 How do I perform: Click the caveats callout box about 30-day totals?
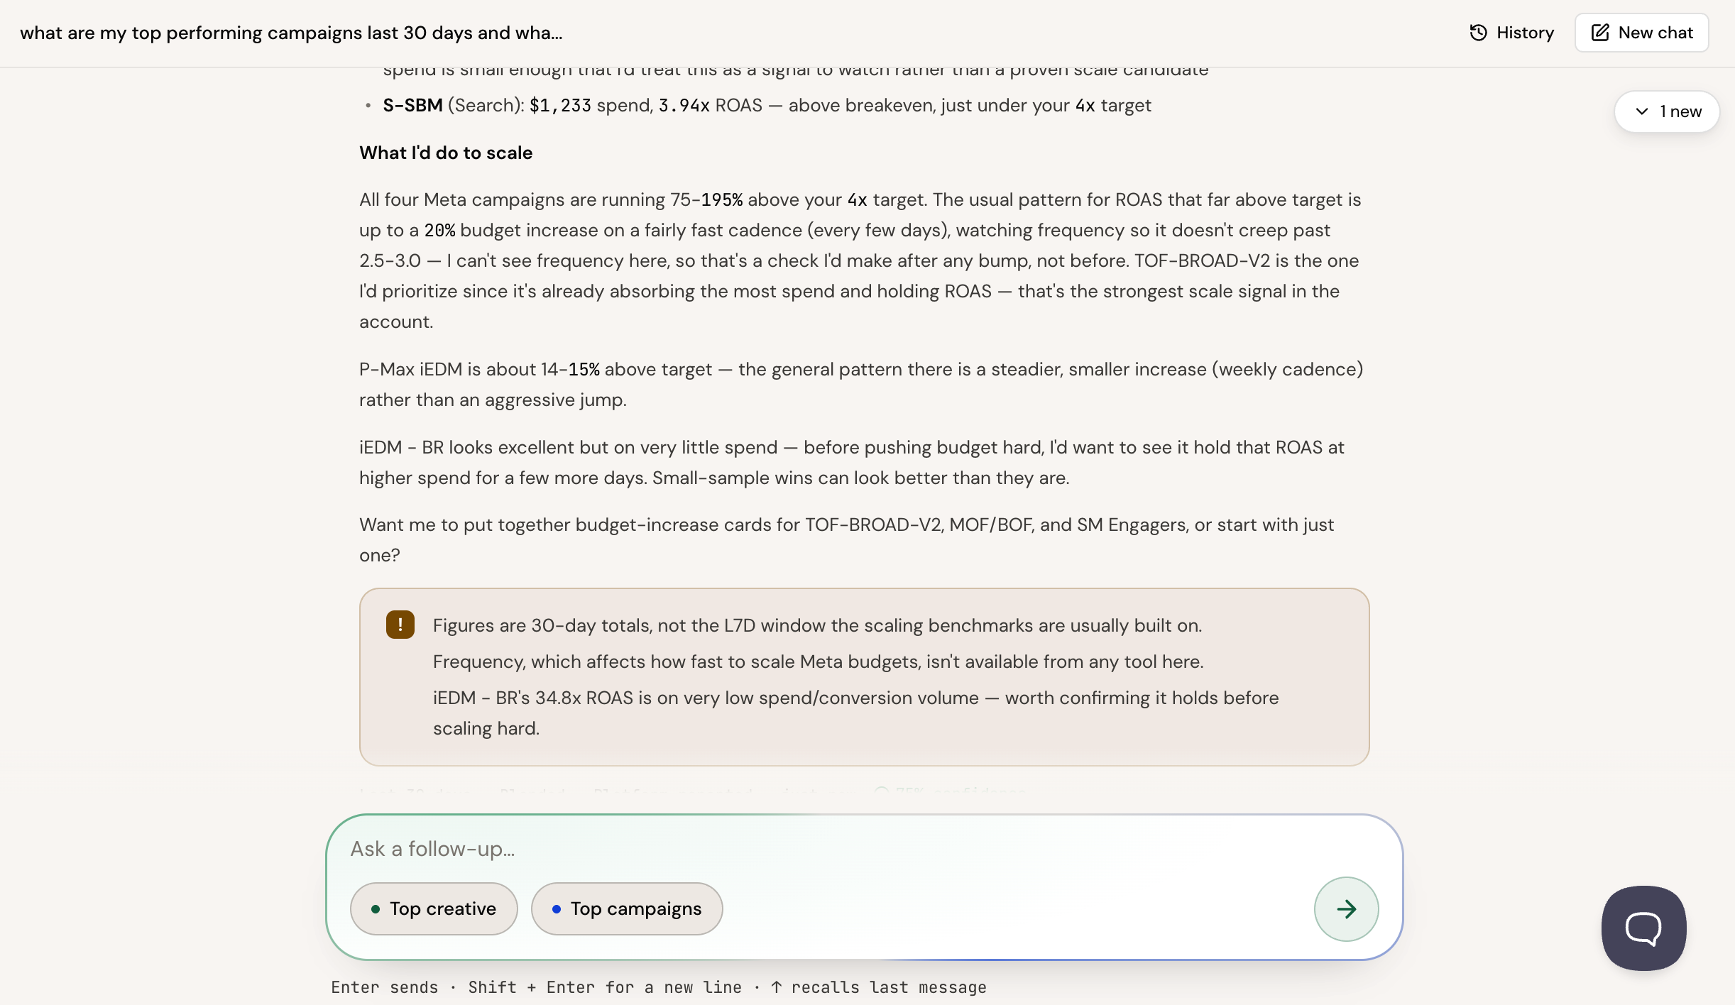click(x=864, y=676)
